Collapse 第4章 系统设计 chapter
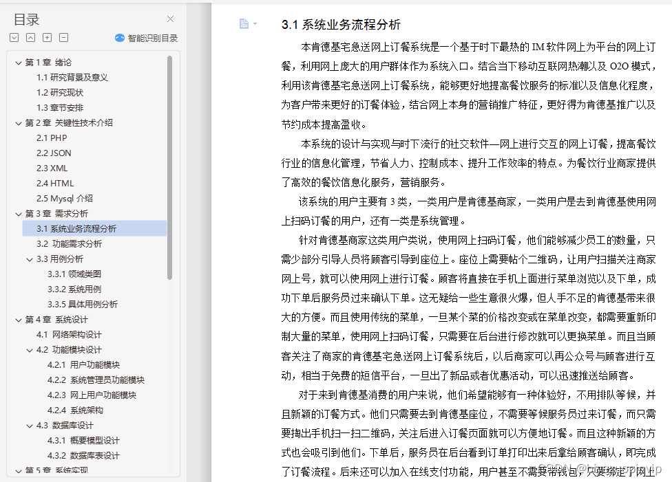The height and width of the screenshot is (482, 672). pos(19,320)
